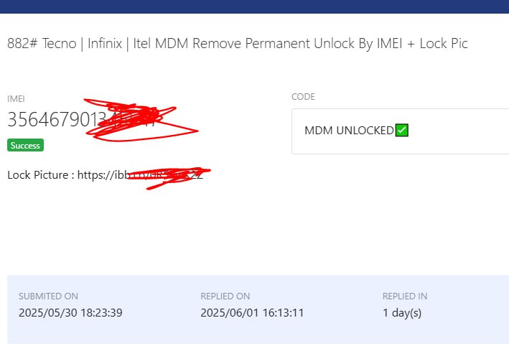The height and width of the screenshot is (351, 509).
Task: Select the 1 day(s) reply time
Action: 402,313
